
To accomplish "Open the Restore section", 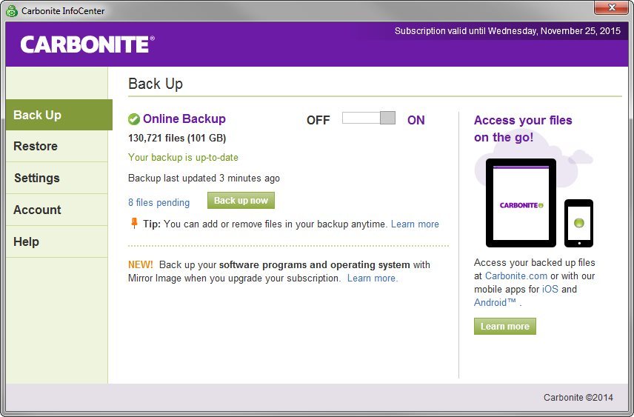I will coord(36,147).
